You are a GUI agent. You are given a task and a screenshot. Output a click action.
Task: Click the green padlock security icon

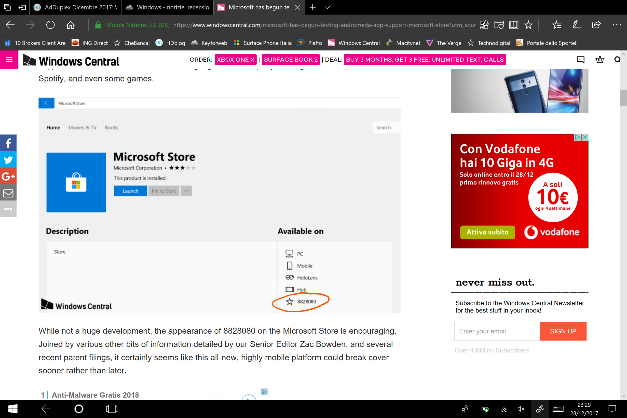98,25
